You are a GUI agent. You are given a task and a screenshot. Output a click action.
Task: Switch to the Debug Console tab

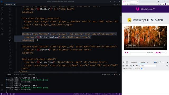32,74
